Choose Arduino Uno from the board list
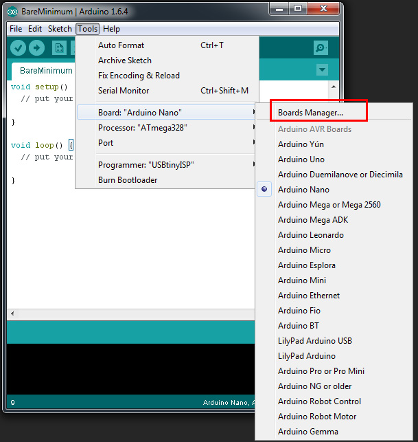The image size is (418, 442). tap(301, 159)
